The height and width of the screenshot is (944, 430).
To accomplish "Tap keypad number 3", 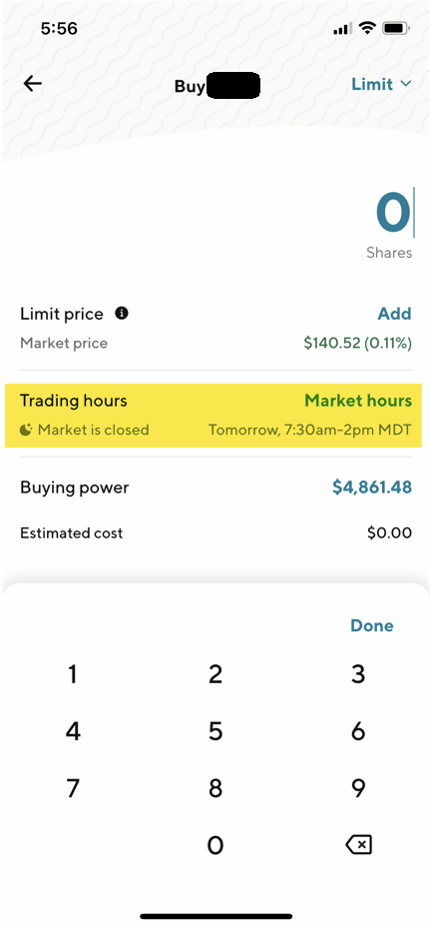I will click(x=358, y=674).
